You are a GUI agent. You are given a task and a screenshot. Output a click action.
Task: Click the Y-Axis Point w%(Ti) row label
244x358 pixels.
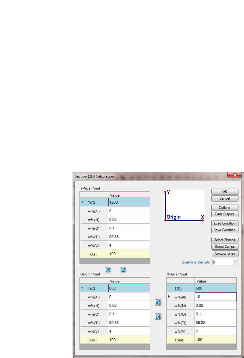(94, 237)
